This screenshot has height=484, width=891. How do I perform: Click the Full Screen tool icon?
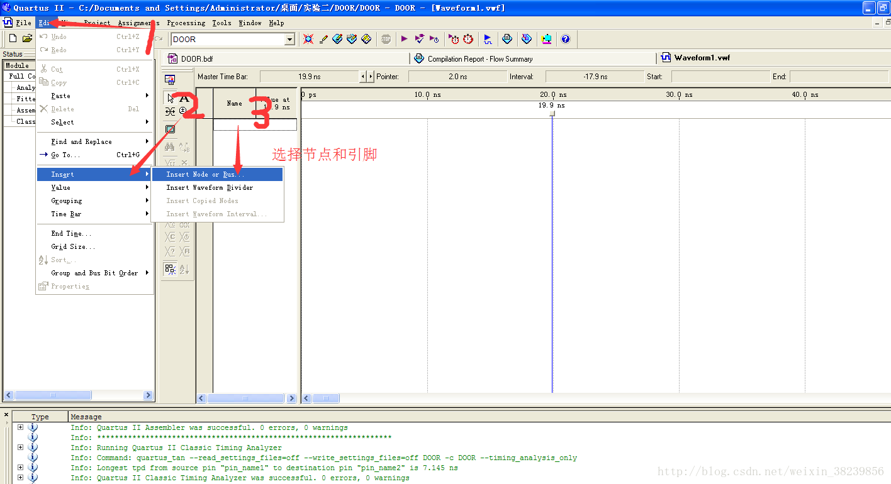click(170, 129)
